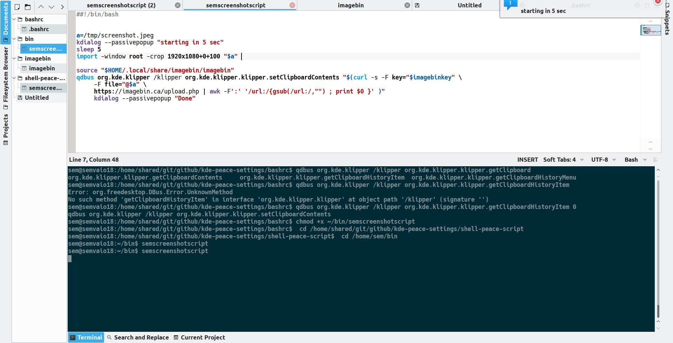Click the line-wrap indicator icon in the status bar

point(655,160)
